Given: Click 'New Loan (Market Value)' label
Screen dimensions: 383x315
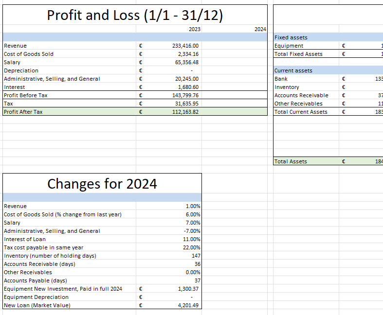Looking at the screenshot, I should [37, 306].
